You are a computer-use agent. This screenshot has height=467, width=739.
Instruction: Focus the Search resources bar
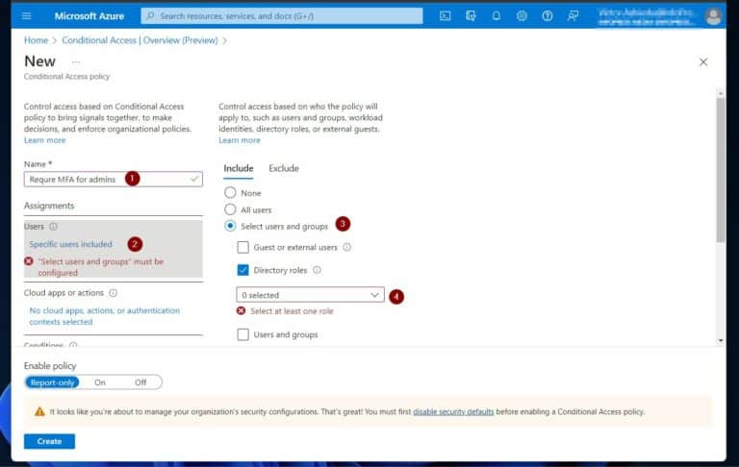282,16
